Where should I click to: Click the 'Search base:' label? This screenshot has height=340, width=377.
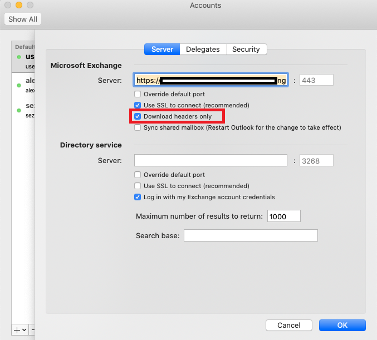coord(158,235)
